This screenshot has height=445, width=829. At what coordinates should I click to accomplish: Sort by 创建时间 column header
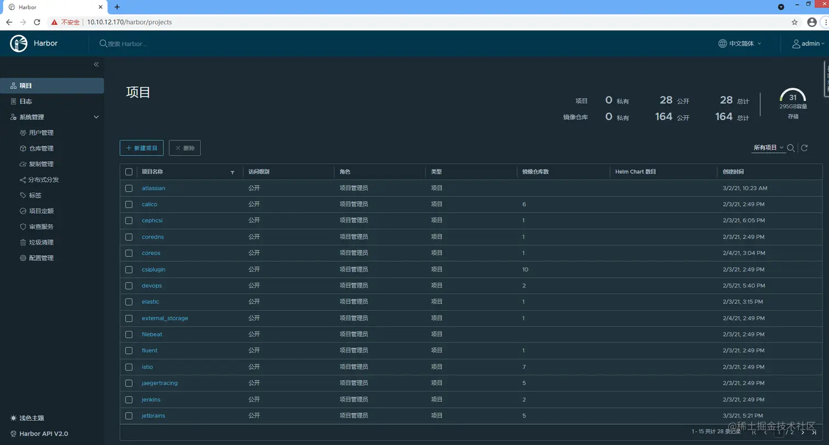[733, 172]
